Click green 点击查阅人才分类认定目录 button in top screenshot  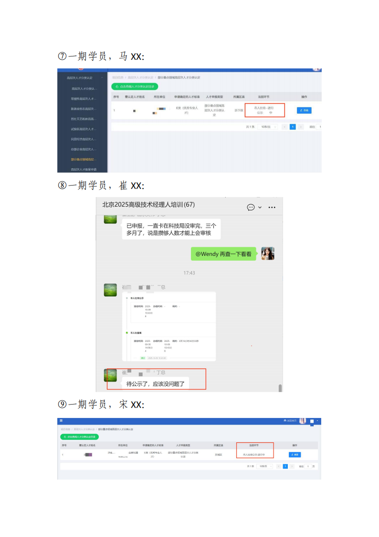135,86
